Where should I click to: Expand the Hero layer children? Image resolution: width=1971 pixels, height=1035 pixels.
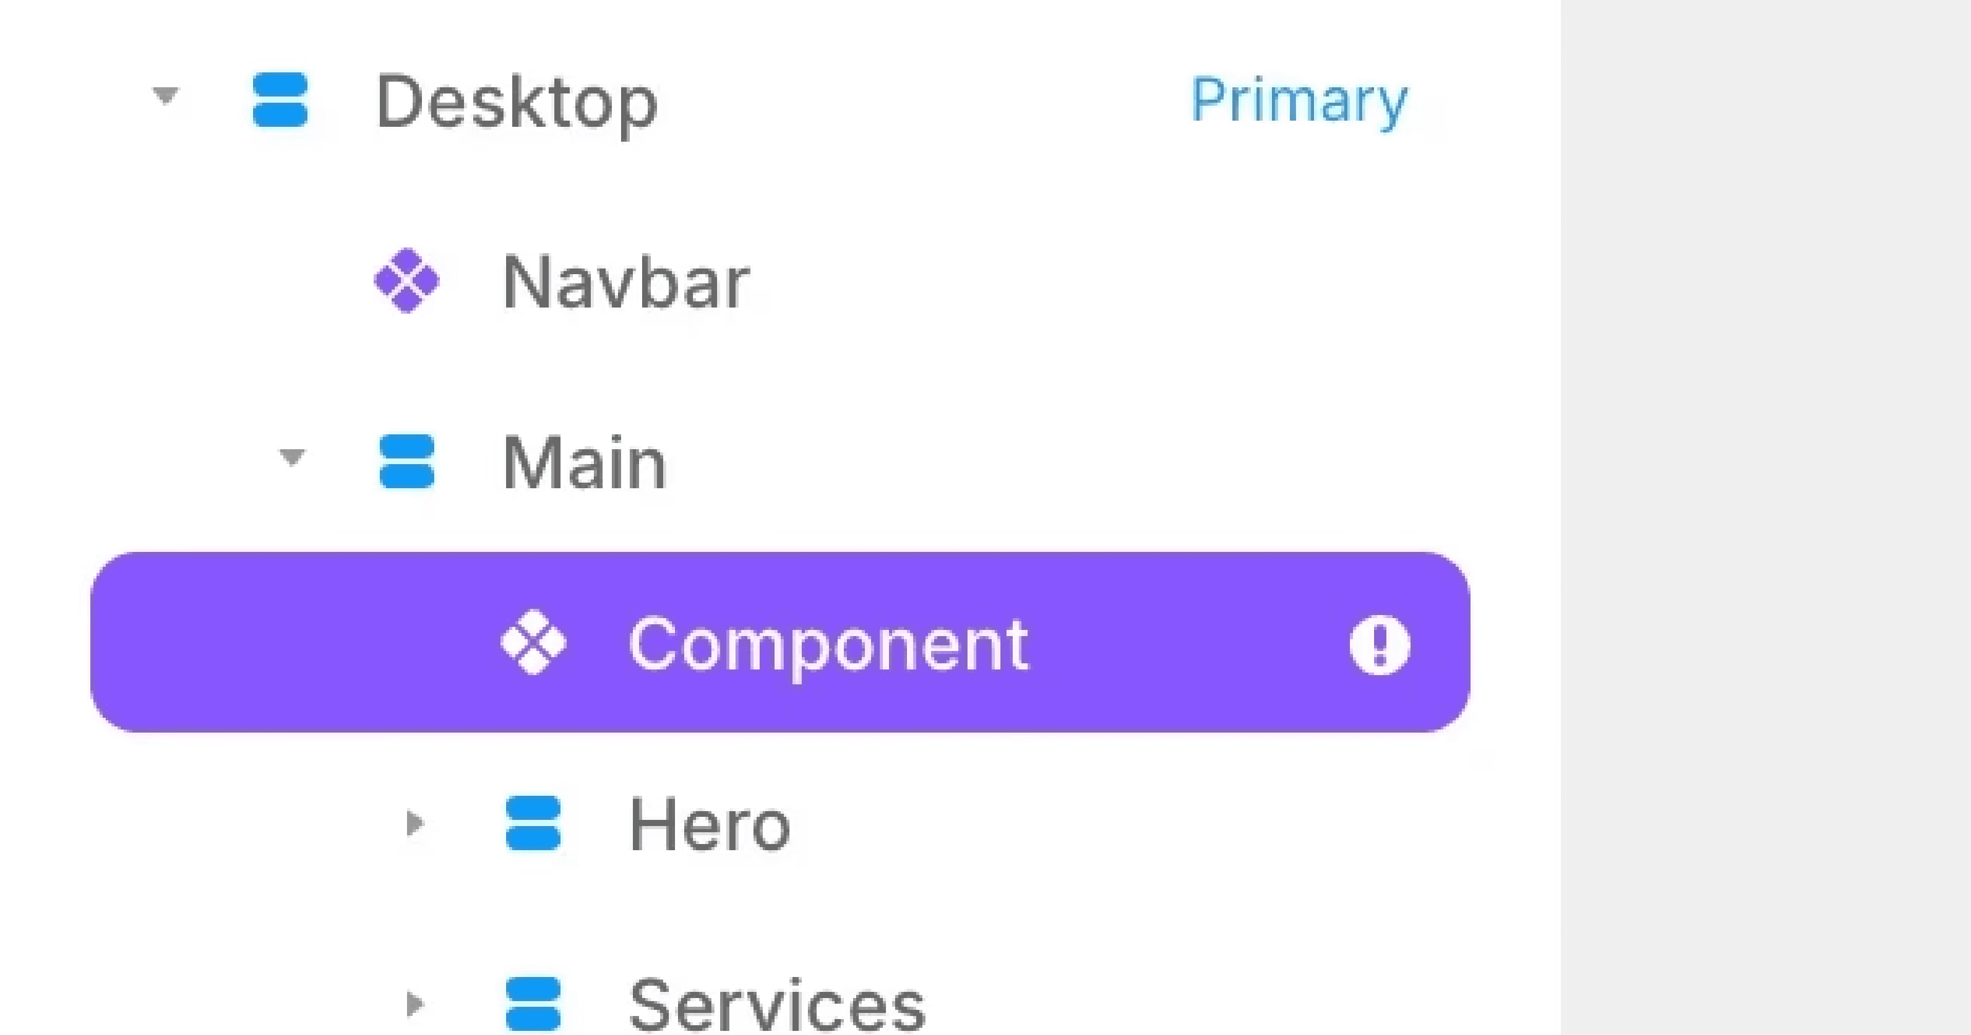pyautogui.click(x=415, y=825)
